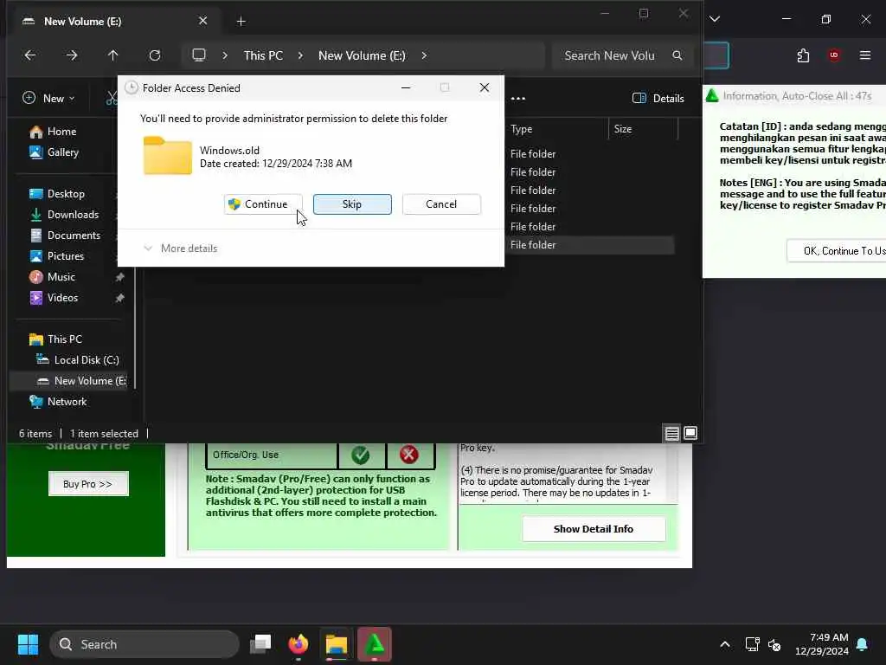The width and height of the screenshot is (886, 665).
Task: Click the Skip button
Action: click(352, 204)
